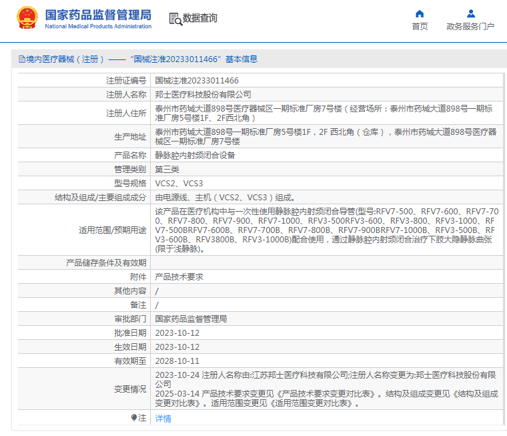This screenshot has height=436, width=507.
Task: Go to 首页 text link
Action: coord(420,27)
